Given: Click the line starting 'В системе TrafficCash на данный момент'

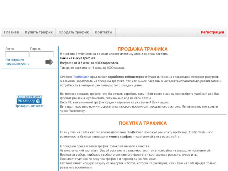Looking at the screenshot, I should click(114, 54).
